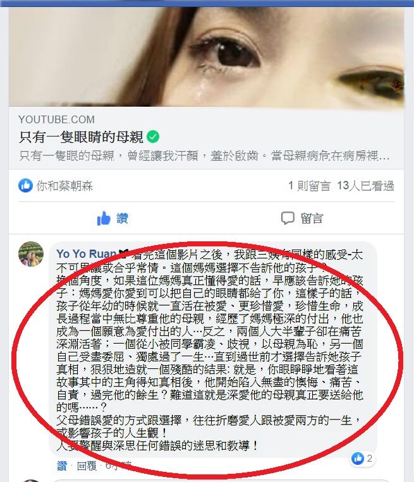Click the 留言 label in action bar
This screenshot has height=482, width=414.
(312, 219)
